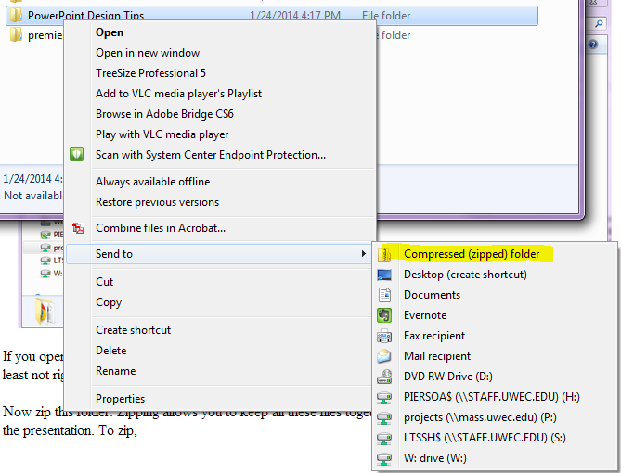621x473 pixels.
Task: Select Compressed (zipped) folder
Action: (x=472, y=254)
